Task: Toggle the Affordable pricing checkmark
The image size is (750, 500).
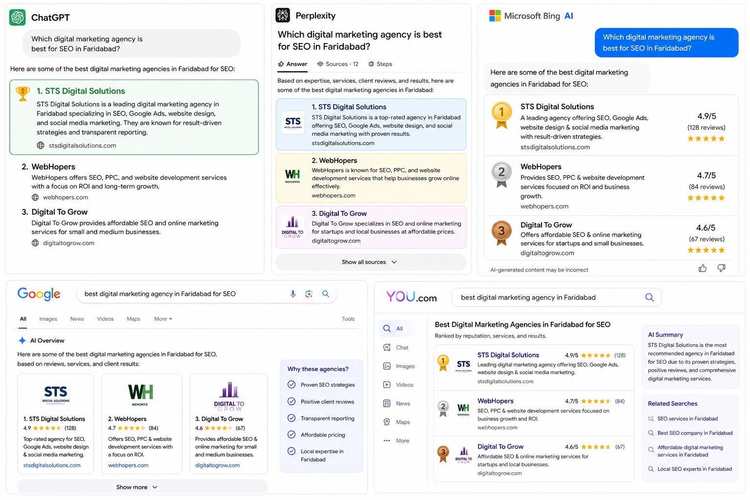Action: (292, 435)
